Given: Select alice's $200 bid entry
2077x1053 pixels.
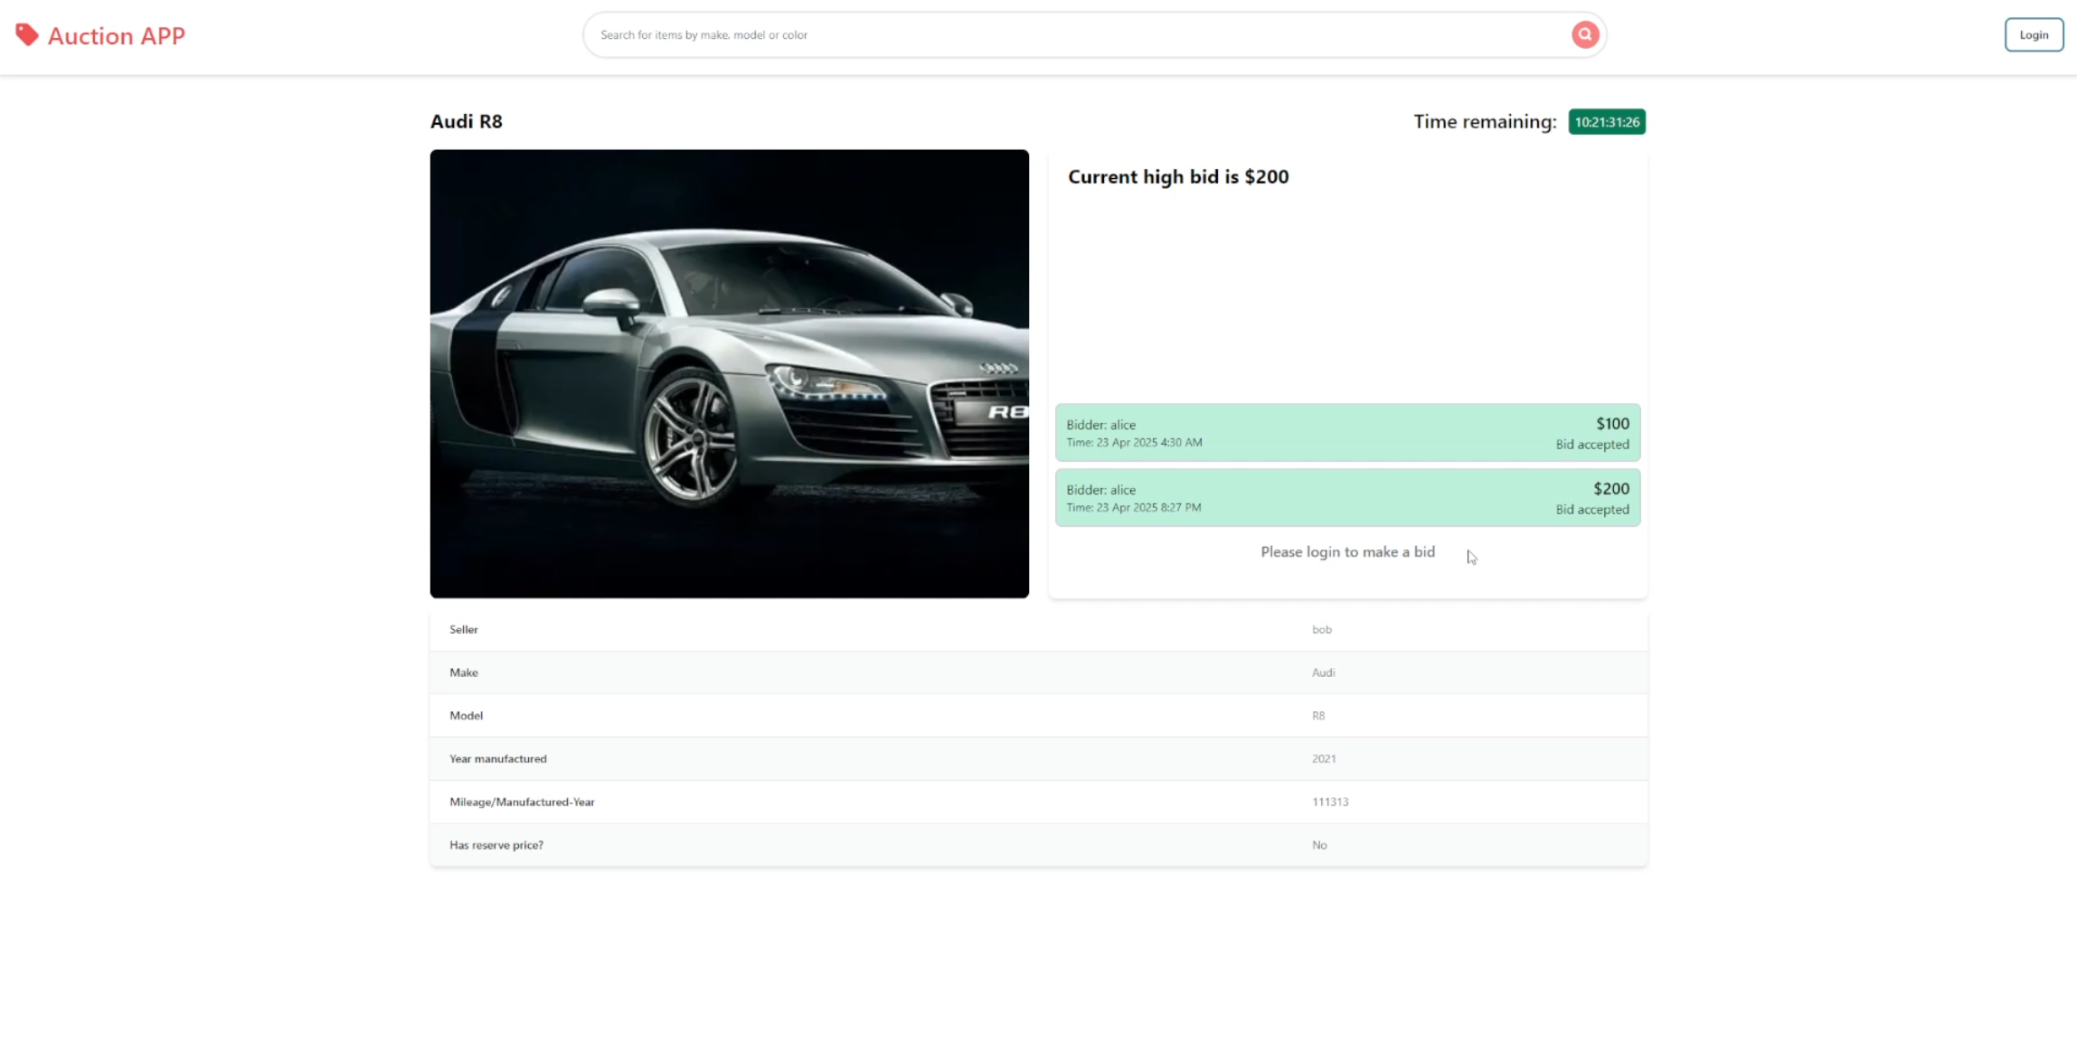Looking at the screenshot, I should 1347,498.
